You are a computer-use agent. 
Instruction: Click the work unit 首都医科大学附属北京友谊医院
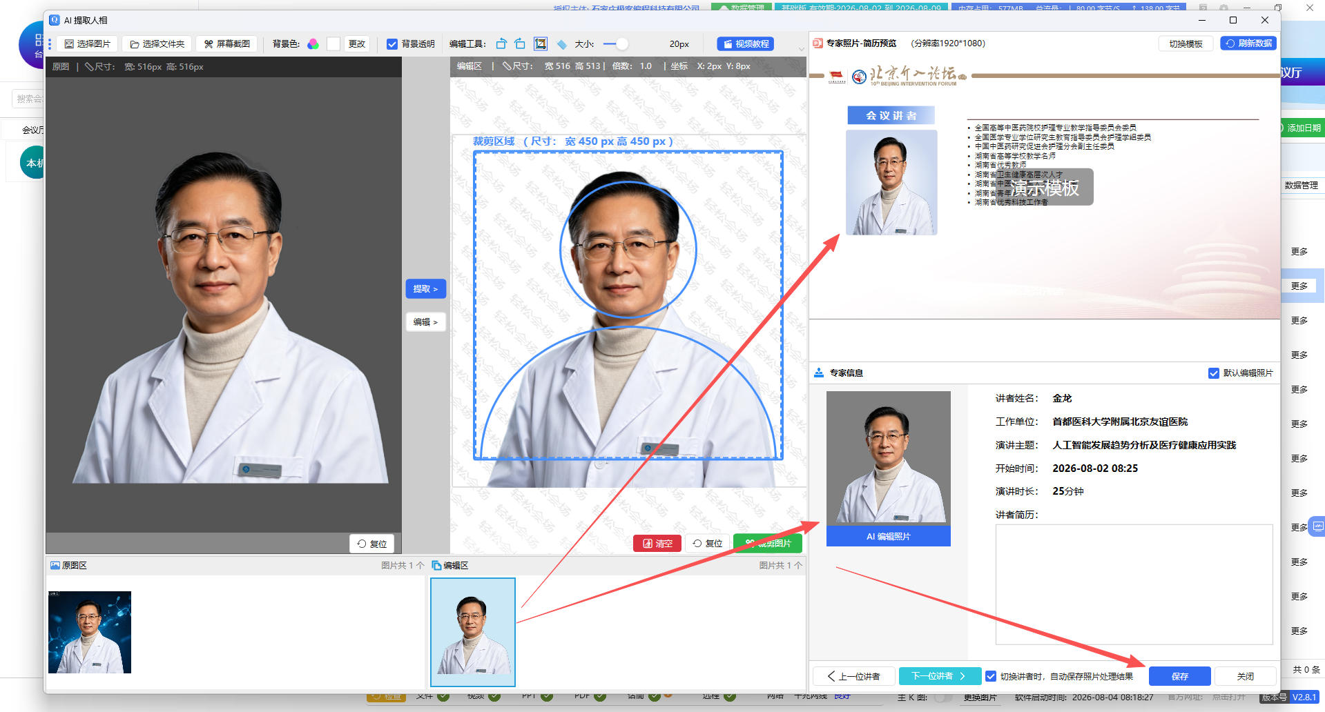pyautogui.click(x=1120, y=422)
